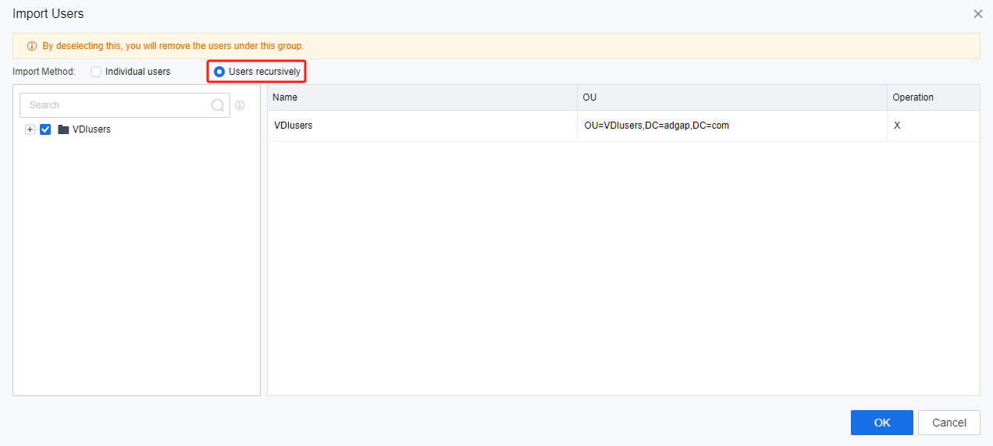
Task: Click the deselecting warning message text
Action: 173,46
